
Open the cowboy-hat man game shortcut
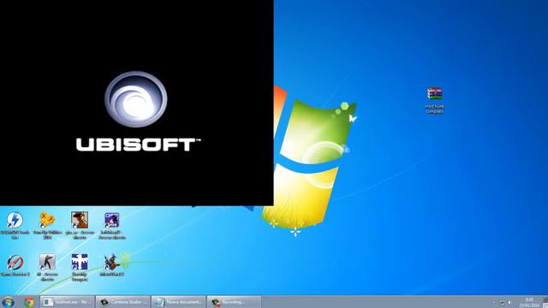[80, 225]
